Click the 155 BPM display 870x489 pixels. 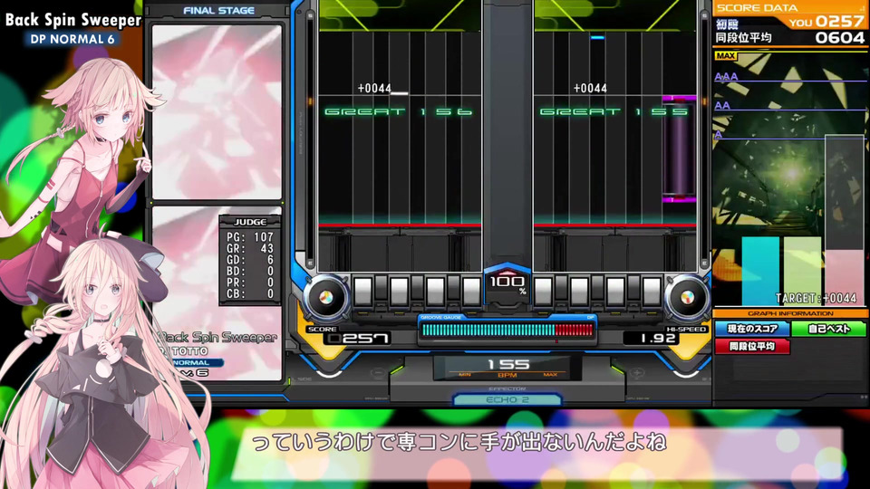[507, 367]
